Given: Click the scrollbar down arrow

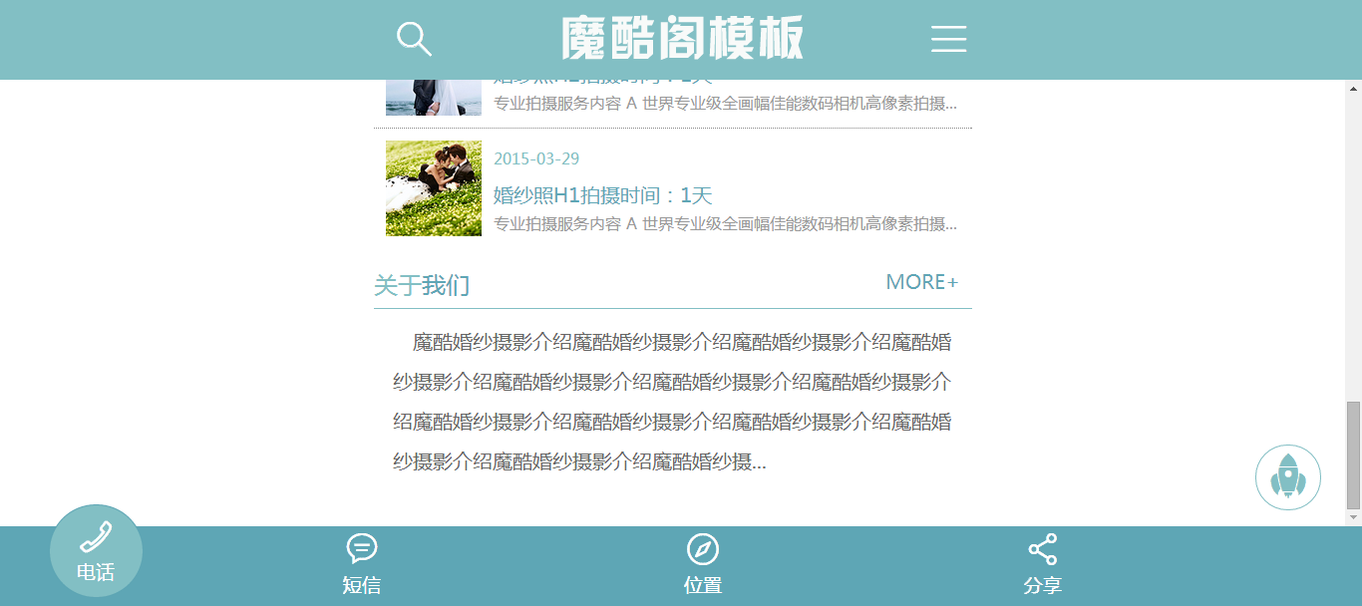Looking at the screenshot, I should [1353, 517].
